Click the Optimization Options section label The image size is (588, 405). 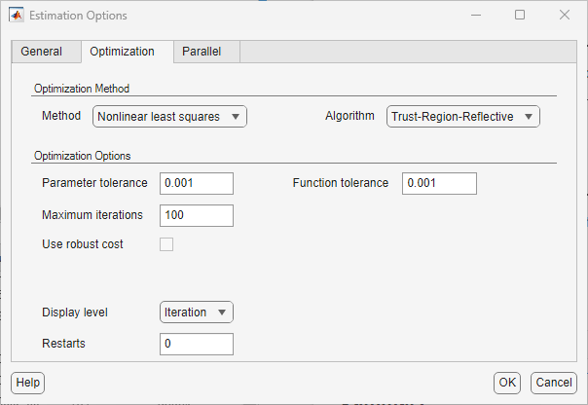[x=83, y=156]
